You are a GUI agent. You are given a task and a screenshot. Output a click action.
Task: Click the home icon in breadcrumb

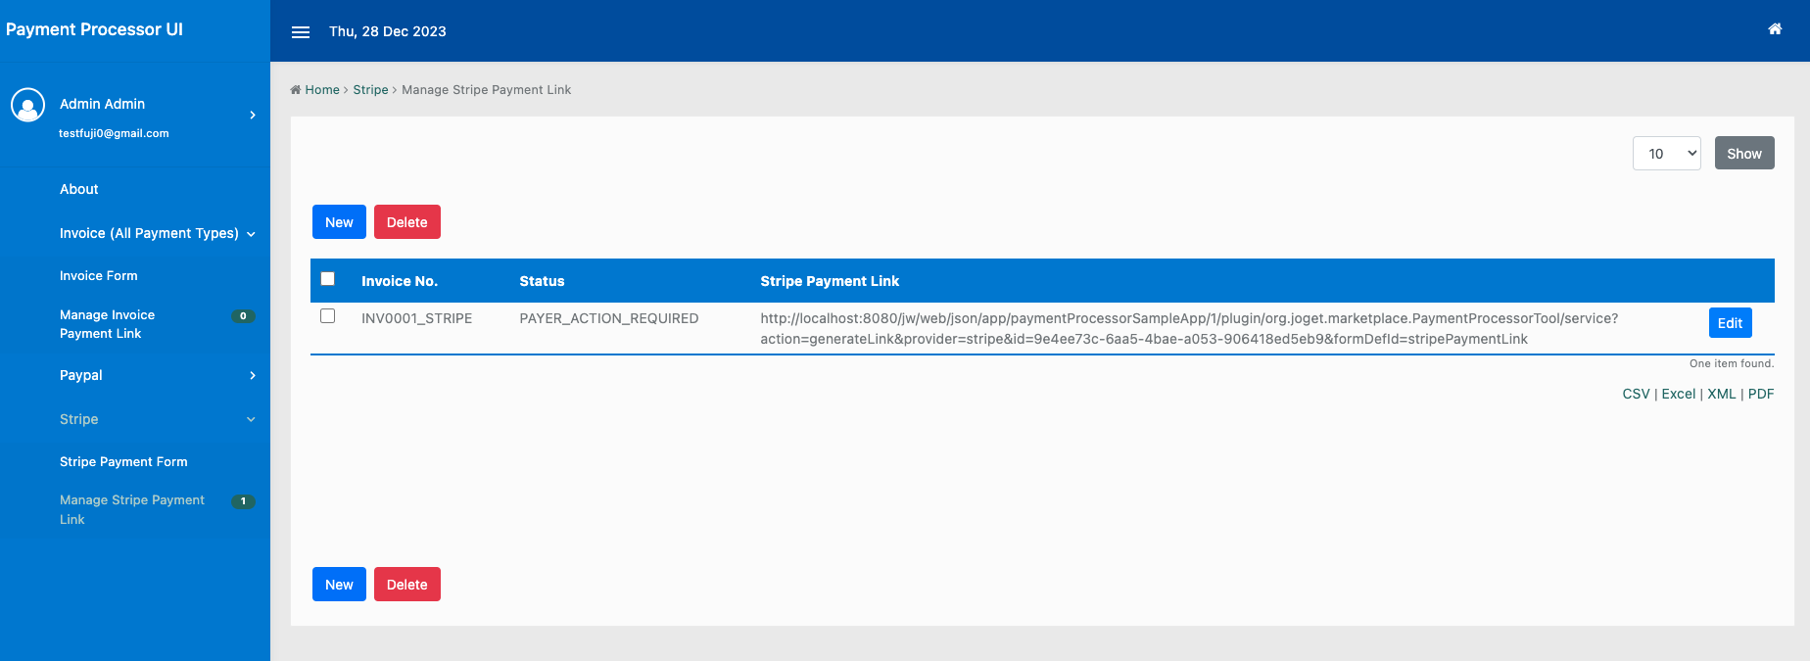pyautogui.click(x=296, y=90)
